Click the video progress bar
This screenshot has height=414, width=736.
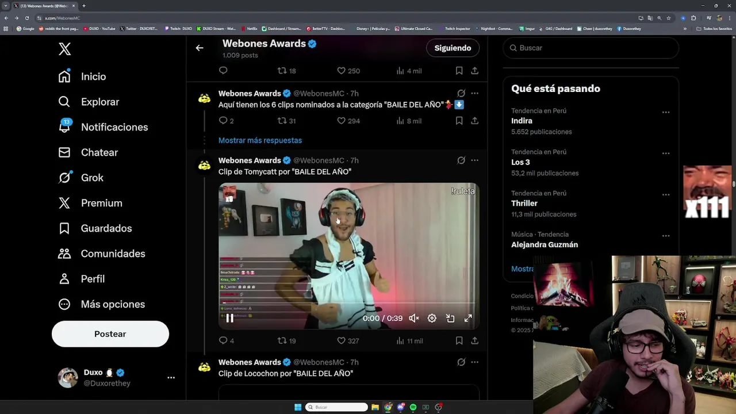348,303
